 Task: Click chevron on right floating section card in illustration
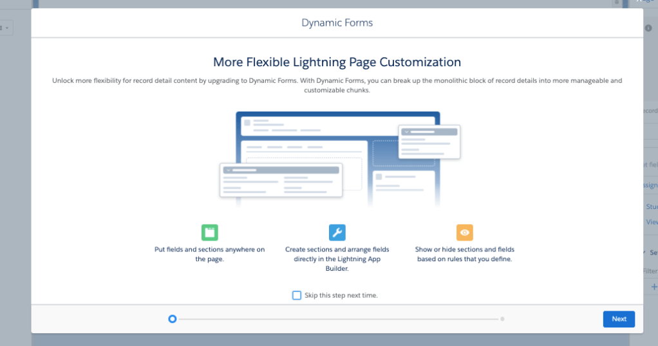406,132
